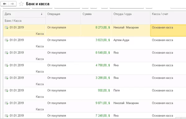Click date 01.01.2019 in the 9 871,00 row

click(x=17, y=103)
